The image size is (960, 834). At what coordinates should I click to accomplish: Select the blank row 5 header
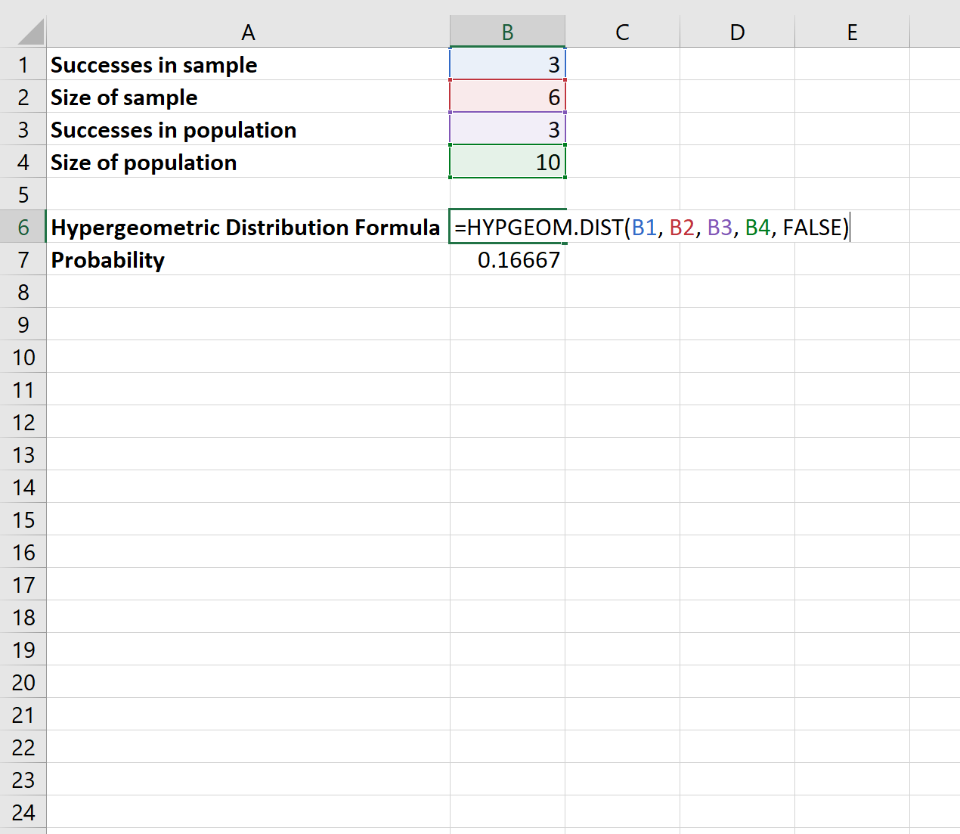[23, 194]
